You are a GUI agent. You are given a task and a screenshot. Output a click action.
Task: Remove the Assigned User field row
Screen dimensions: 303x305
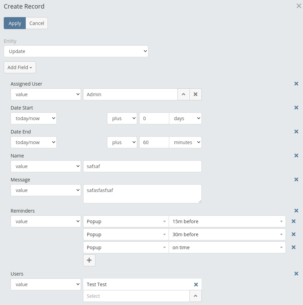(296, 84)
